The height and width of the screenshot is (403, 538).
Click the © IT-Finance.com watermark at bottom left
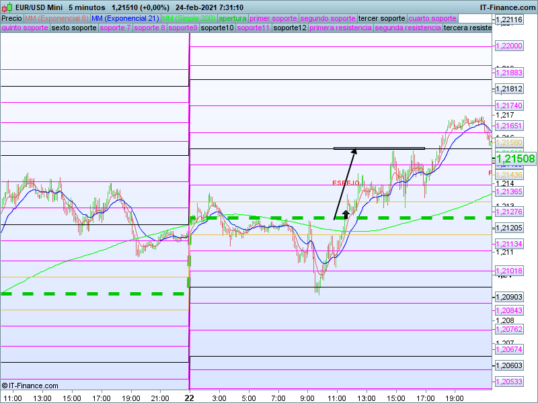point(30,386)
